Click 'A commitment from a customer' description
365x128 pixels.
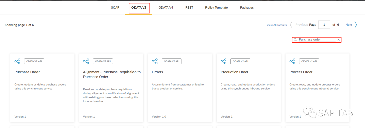178,86
